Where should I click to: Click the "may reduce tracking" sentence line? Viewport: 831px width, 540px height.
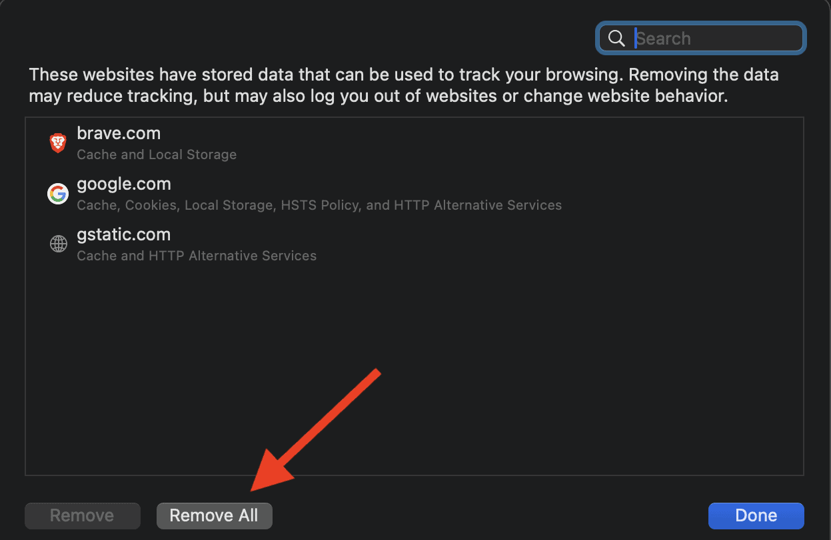click(x=378, y=96)
